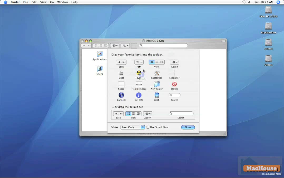Click the Back/Forward buttons in the window toolbar
This screenshot has height=178, width=284.
pyautogui.click(x=86, y=46)
